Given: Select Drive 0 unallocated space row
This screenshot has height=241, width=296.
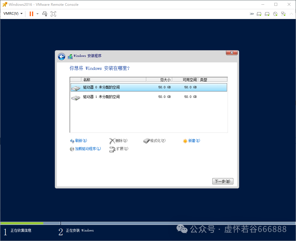Looking at the screenshot, I should 149,87.
